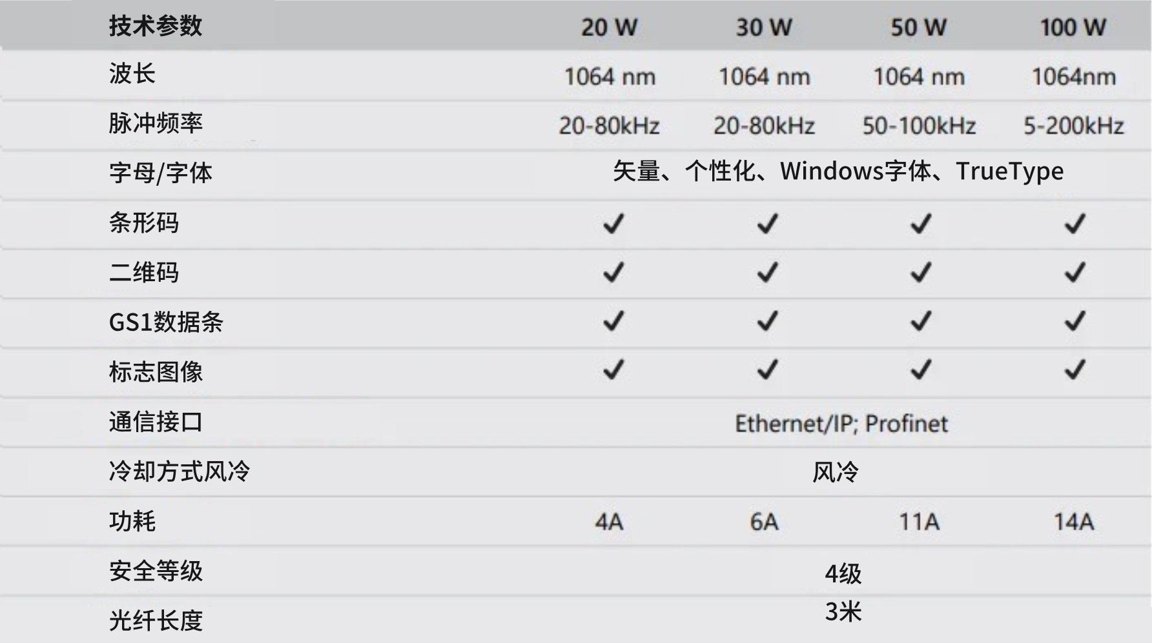Click the 条形码 checkmark under 100 W

tap(1075, 224)
